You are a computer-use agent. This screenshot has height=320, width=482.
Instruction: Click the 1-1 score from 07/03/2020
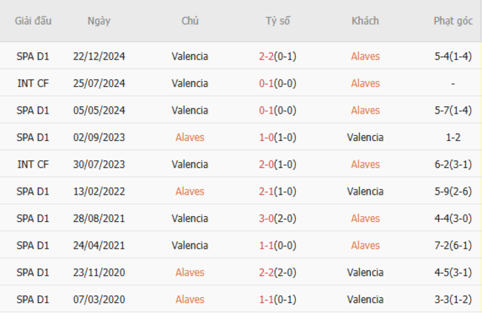click(266, 299)
